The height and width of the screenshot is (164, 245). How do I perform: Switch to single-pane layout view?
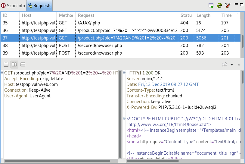[x=6, y=65]
